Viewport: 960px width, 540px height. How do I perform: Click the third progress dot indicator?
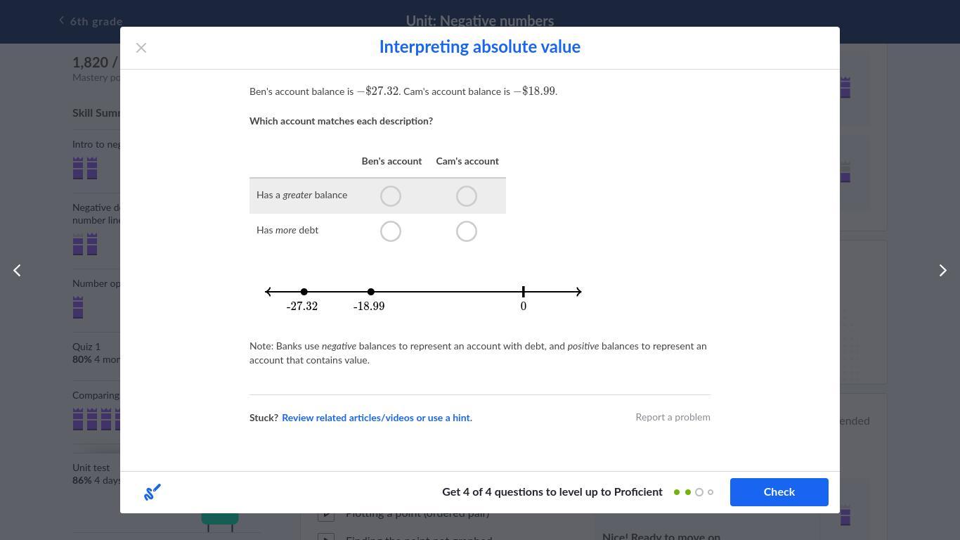(699, 492)
